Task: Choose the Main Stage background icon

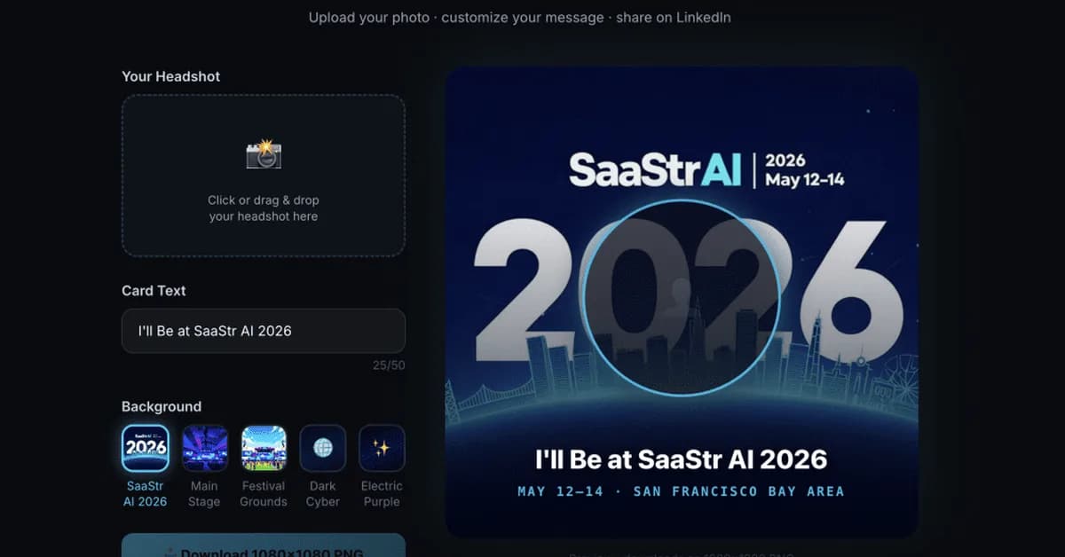Action: (x=205, y=448)
